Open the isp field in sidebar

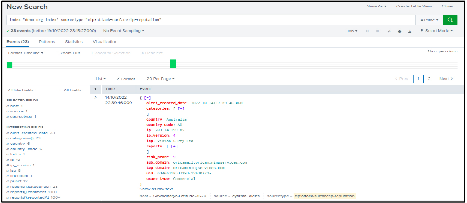[14, 171]
